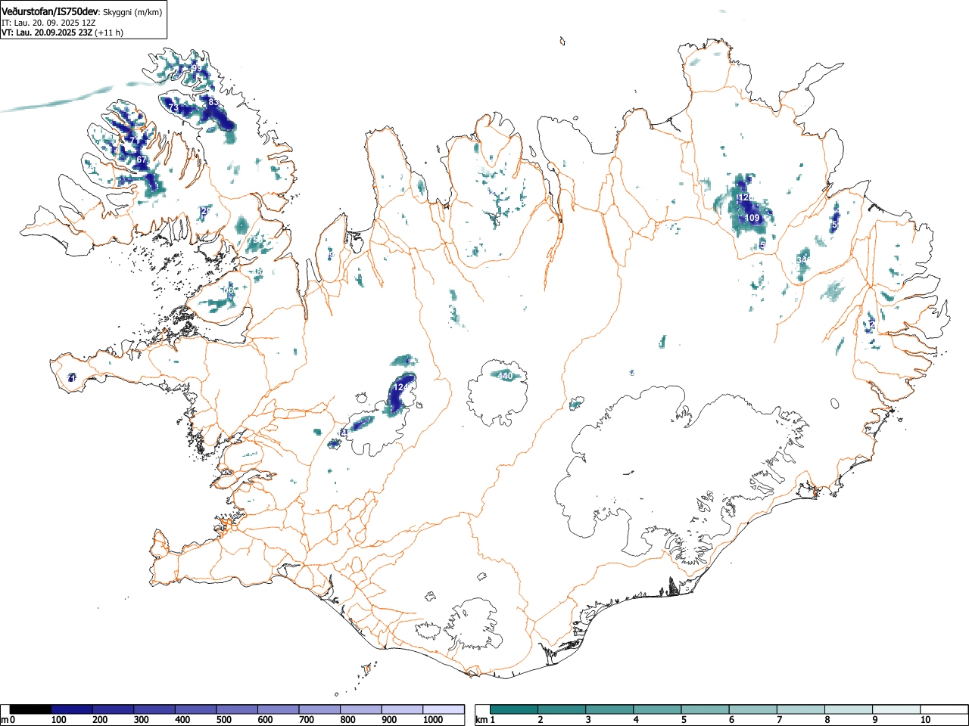
Task: Click the '100' tick label in metre legend
Action: (x=59, y=720)
